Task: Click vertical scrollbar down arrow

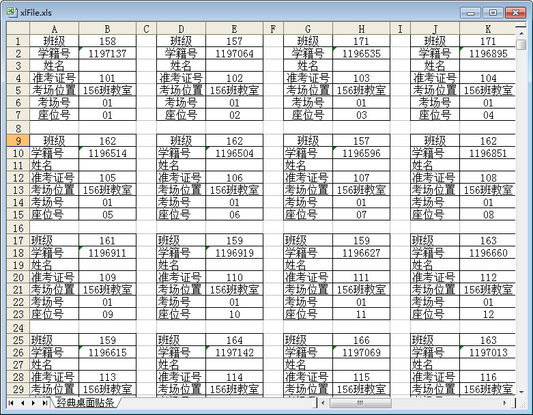Action: tap(521, 392)
